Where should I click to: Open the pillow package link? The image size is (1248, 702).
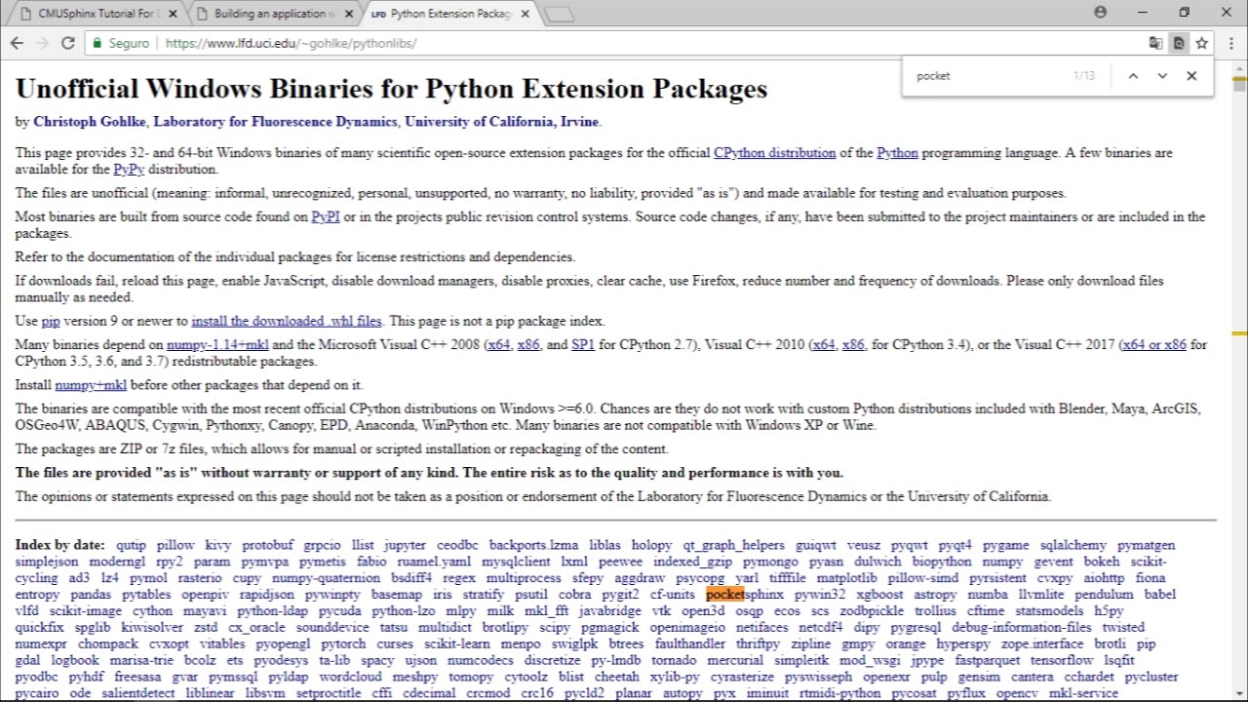click(175, 545)
